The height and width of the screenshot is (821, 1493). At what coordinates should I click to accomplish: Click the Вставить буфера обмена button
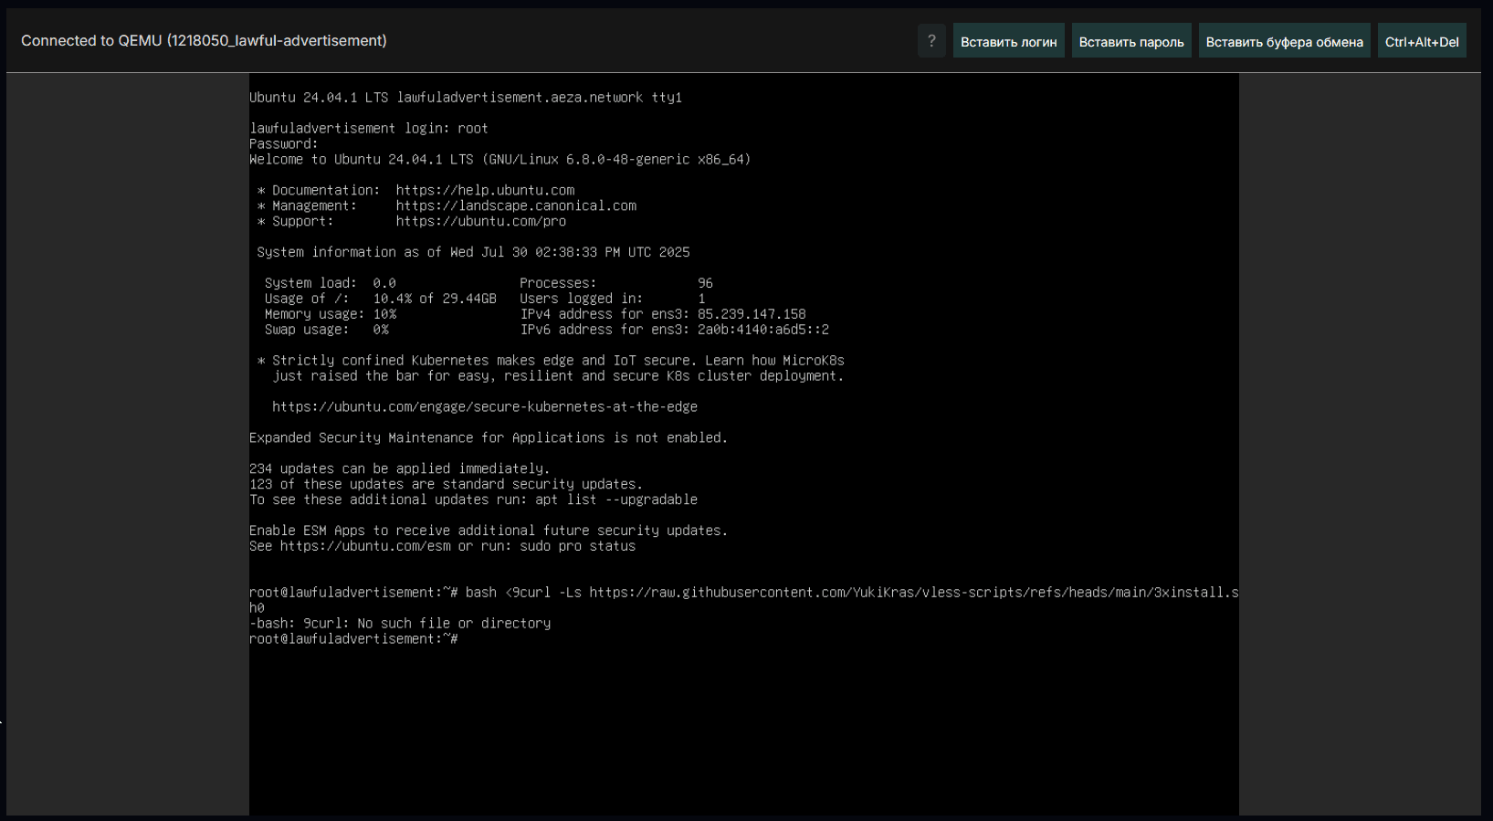click(1283, 41)
